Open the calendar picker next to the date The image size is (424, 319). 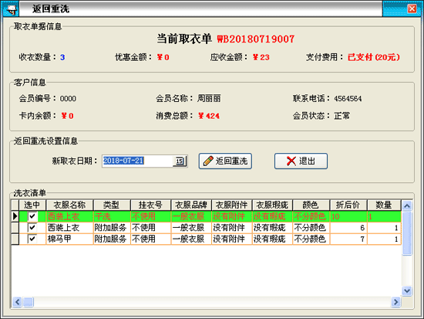click(x=180, y=161)
